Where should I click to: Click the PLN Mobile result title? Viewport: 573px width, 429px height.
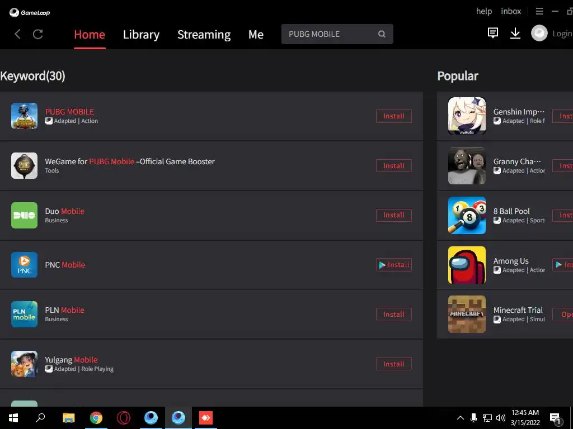pyautogui.click(x=65, y=310)
